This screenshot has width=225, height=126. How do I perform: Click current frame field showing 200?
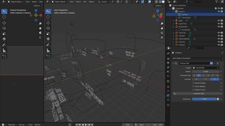128,125
